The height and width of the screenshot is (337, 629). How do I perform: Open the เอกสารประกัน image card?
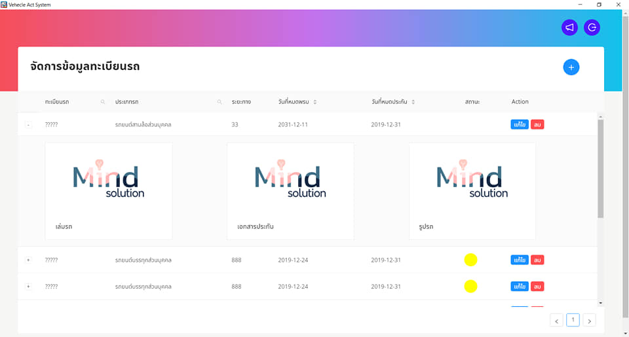(290, 190)
